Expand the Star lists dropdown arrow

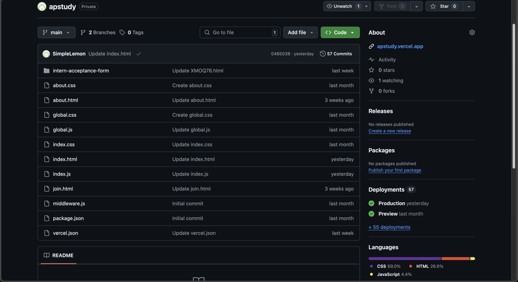coord(469,6)
